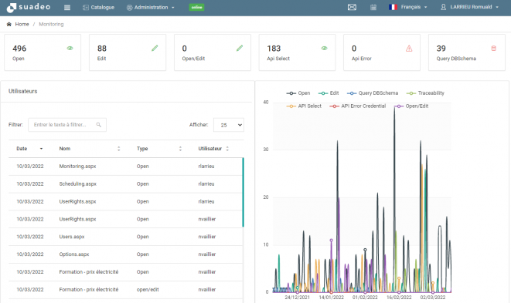Expand the Administration dropdown menu
Screen dimensions: 511x303
pos(151,7)
